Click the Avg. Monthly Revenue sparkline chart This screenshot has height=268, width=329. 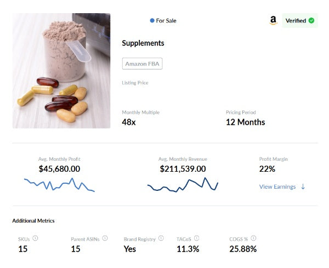183,184
